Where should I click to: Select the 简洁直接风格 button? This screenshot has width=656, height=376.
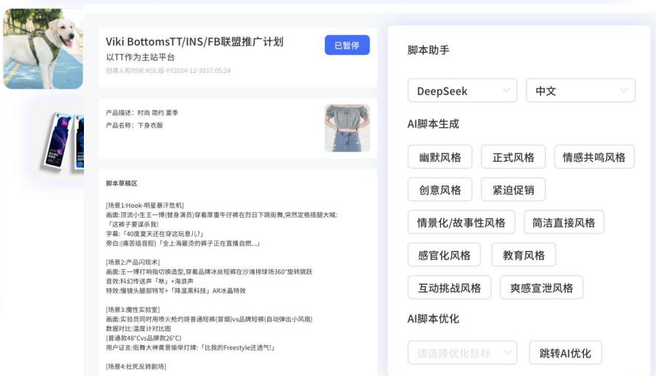(563, 222)
